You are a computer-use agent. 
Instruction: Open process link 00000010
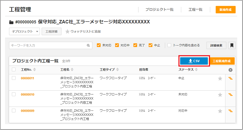27,94
